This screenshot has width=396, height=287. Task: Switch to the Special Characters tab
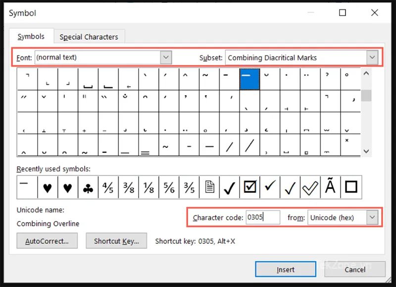point(89,37)
